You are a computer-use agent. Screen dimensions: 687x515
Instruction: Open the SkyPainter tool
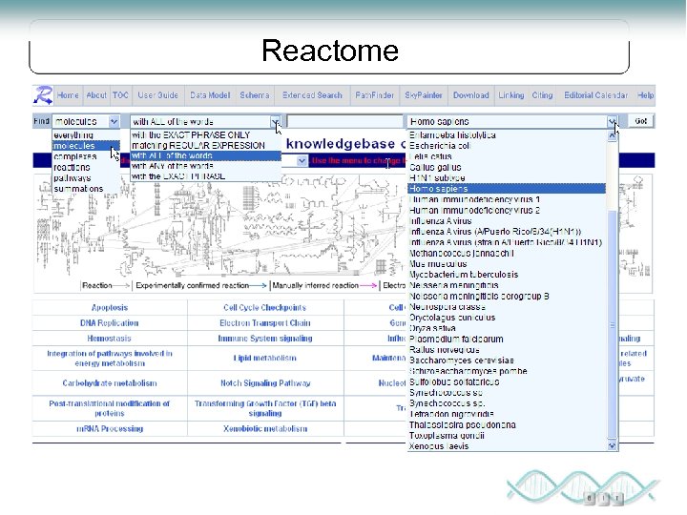(424, 95)
